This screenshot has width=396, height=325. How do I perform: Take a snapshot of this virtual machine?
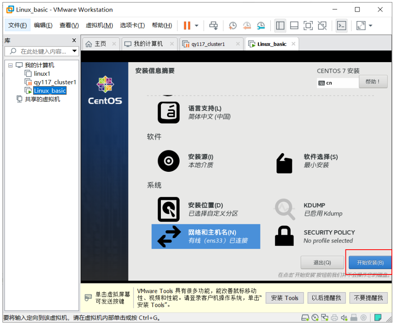[x=233, y=26]
